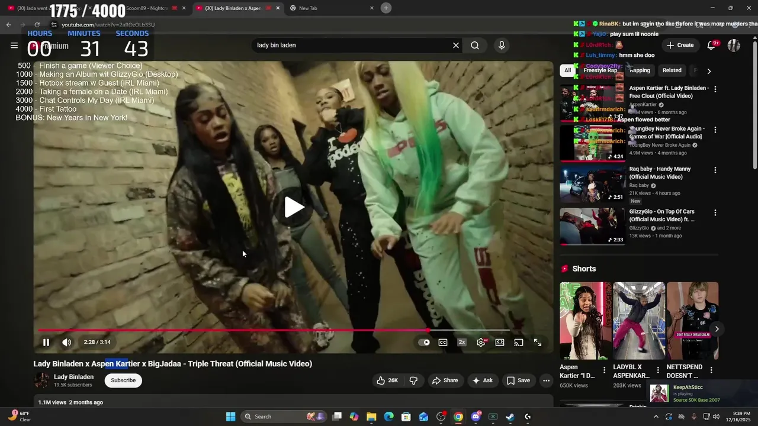Mute the video volume speaker icon

(x=67, y=342)
